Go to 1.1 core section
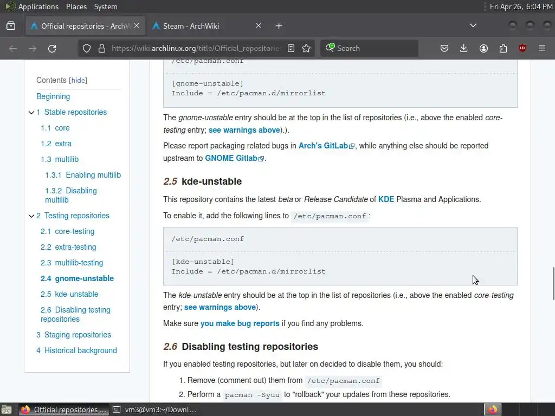 [x=55, y=128]
